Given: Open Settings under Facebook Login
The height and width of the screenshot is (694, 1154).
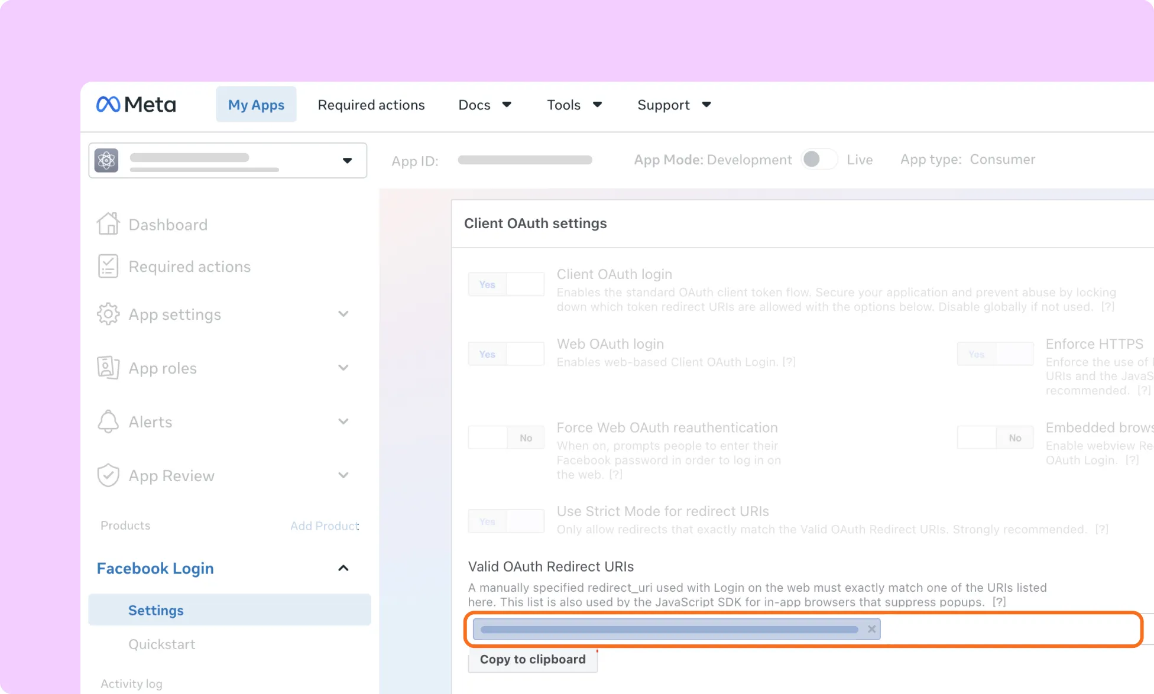Looking at the screenshot, I should click(x=229, y=609).
